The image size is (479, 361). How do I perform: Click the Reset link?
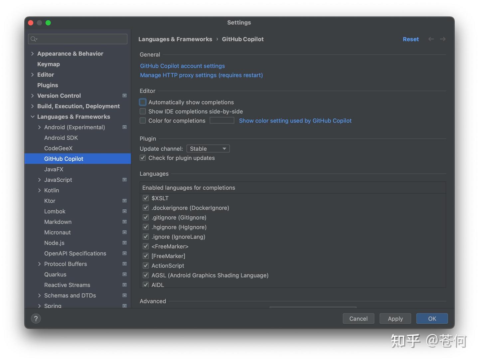(411, 39)
